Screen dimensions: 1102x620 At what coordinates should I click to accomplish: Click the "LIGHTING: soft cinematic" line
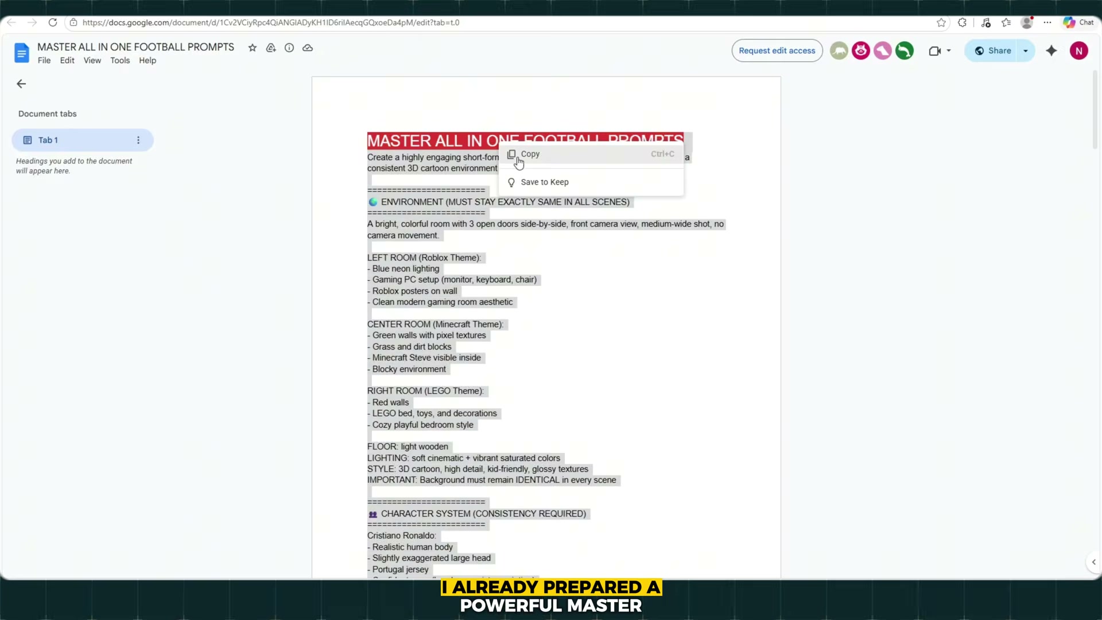[464, 458]
